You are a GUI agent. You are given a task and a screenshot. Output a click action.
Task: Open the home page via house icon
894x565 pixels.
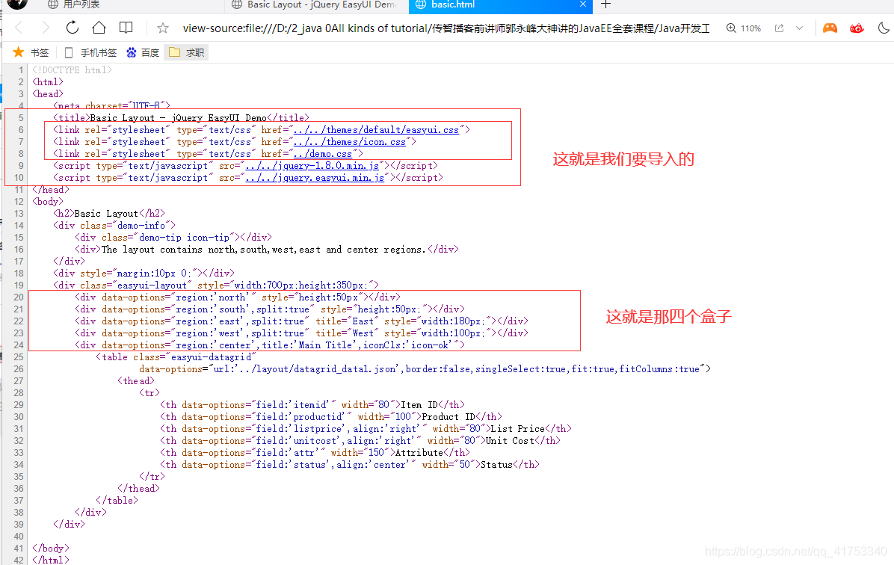pyautogui.click(x=99, y=28)
